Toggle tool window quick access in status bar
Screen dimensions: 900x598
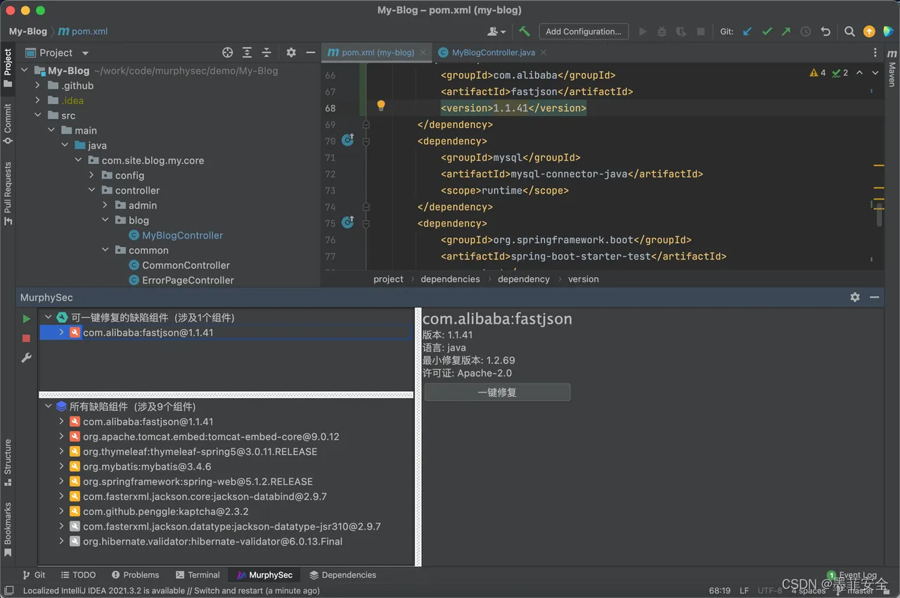[9, 591]
